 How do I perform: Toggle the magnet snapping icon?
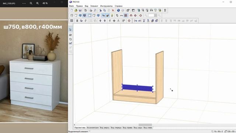click(x=131, y=16)
